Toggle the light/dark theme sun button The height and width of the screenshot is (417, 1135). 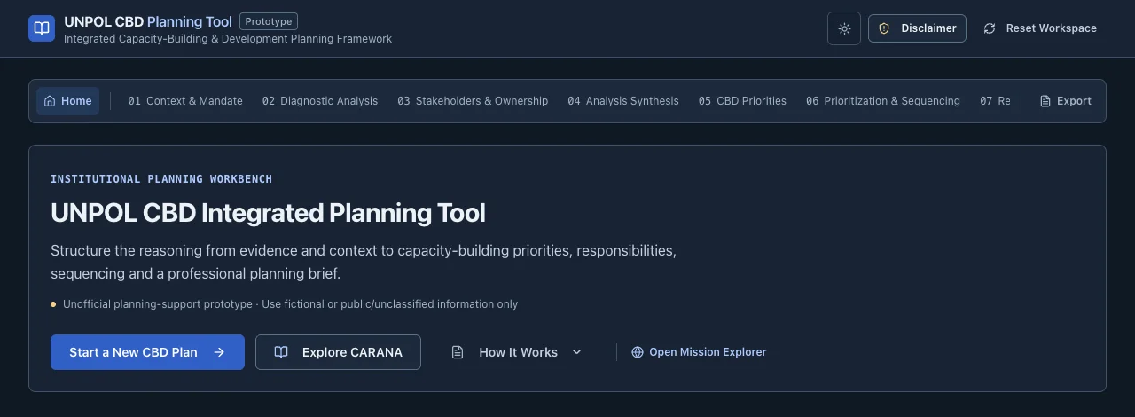point(844,28)
